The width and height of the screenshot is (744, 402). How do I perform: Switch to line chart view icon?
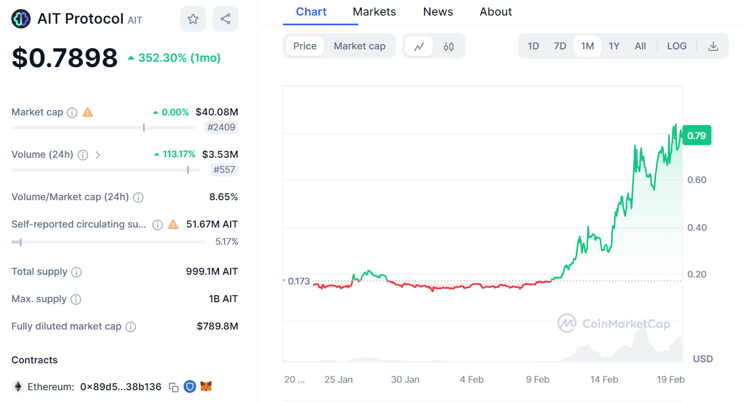click(419, 46)
